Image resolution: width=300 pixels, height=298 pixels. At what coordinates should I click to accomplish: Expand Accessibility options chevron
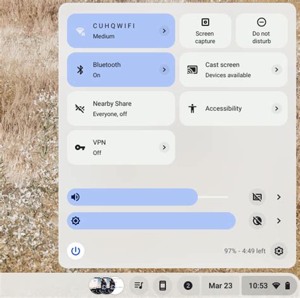click(x=277, y=109)
